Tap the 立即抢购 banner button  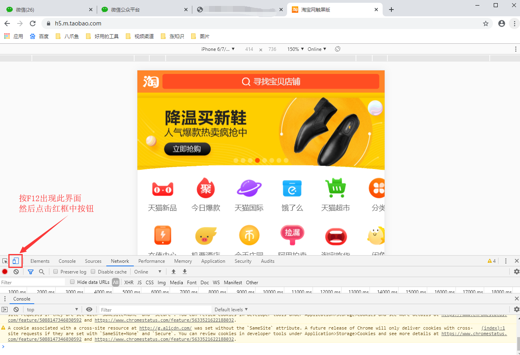point(187,149)
